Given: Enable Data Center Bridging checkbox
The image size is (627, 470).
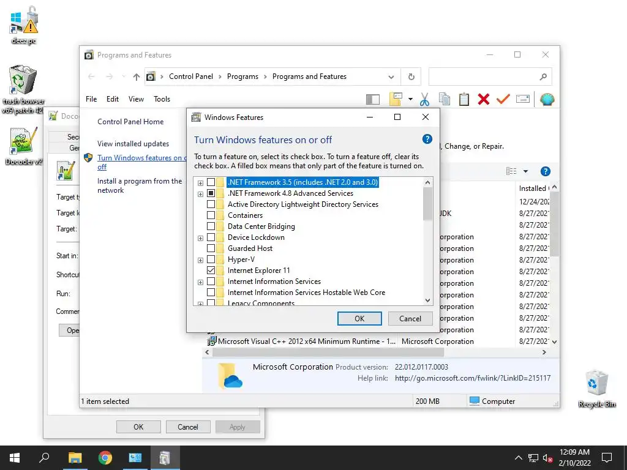Looking at the screenshot, I should coord(211,226).
